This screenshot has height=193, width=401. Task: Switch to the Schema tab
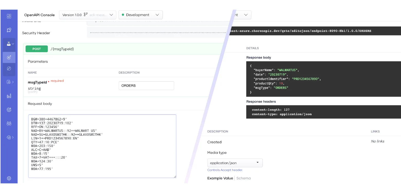(243, 178)
